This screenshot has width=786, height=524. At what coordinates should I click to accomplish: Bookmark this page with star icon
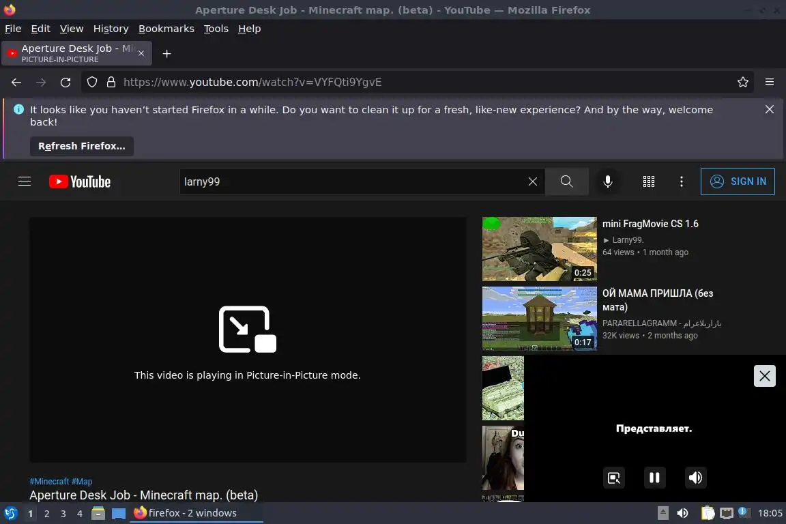point(743,83)
